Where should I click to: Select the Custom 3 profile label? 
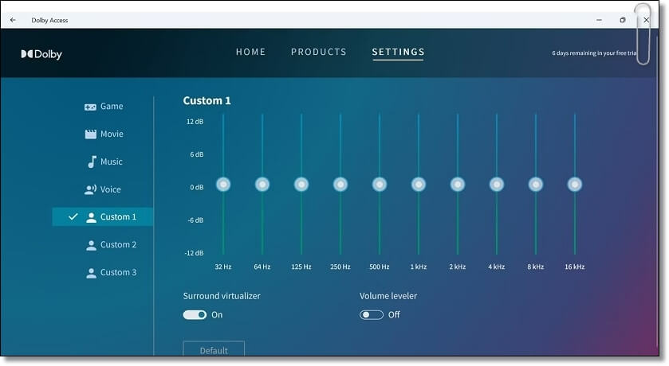pos(118,272)
